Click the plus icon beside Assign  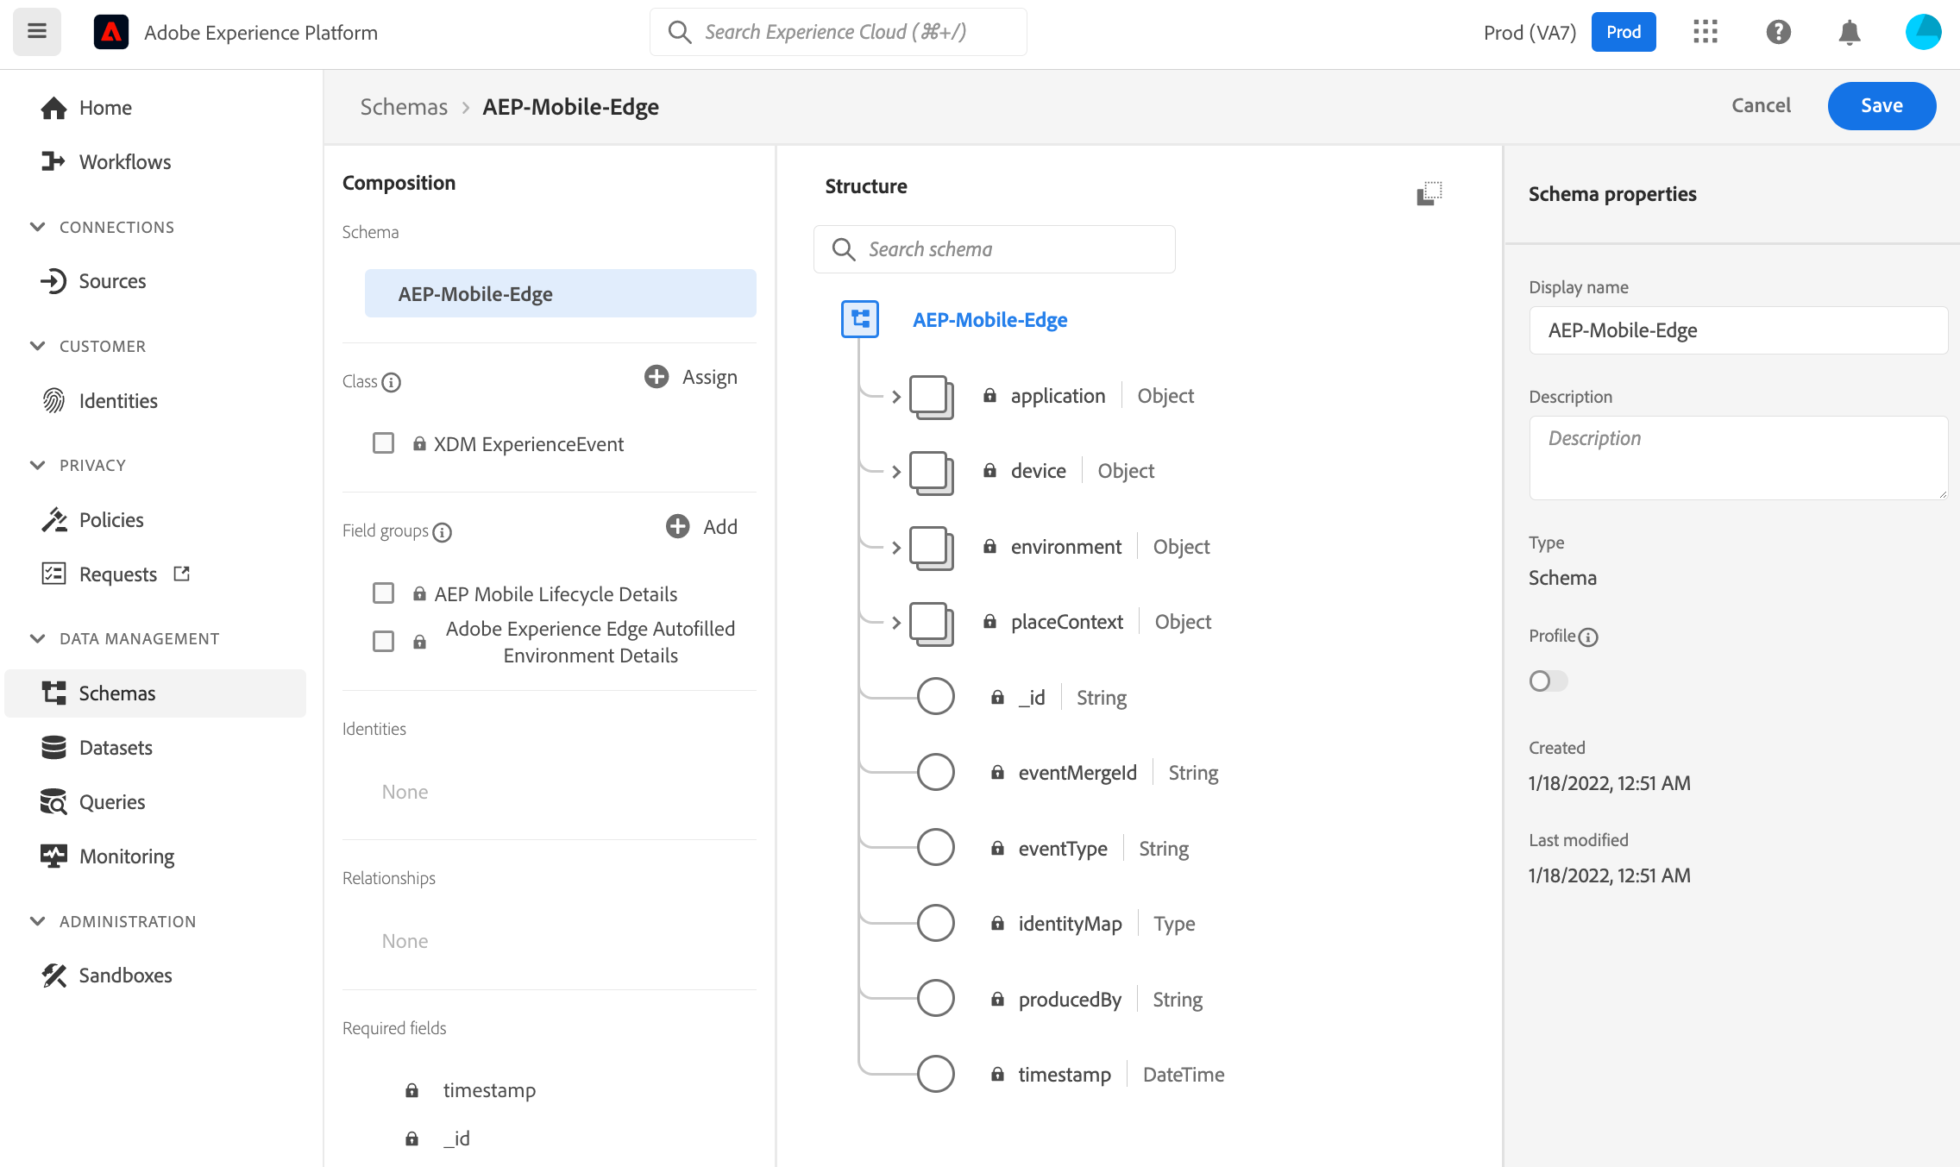(656, 377)
